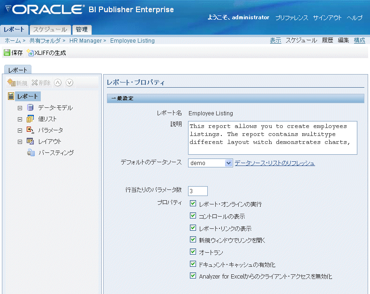
Task: Click Employee Listing breadcrumb link
Action: [132, 41]
